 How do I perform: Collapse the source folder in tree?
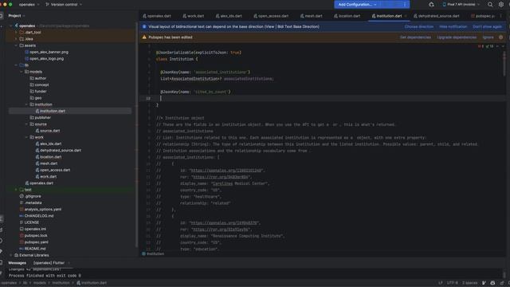[26, 124]
